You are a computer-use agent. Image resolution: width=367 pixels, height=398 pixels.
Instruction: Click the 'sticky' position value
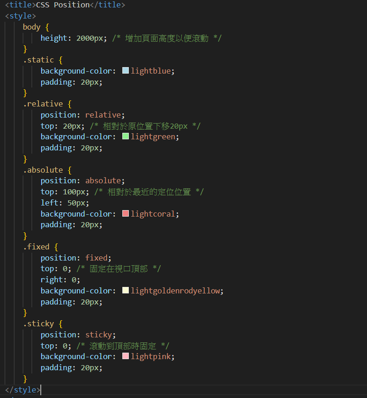point(99,335)
